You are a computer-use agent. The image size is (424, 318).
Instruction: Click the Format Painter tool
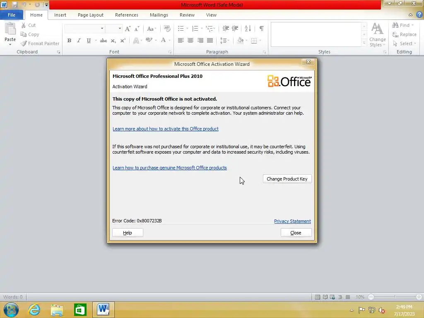click(40, 43)
